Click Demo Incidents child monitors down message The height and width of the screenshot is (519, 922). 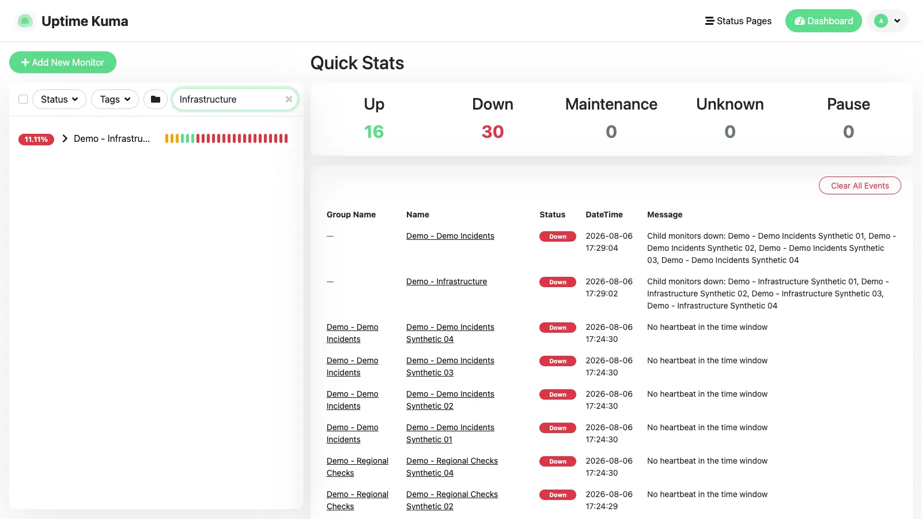(772, 248)
